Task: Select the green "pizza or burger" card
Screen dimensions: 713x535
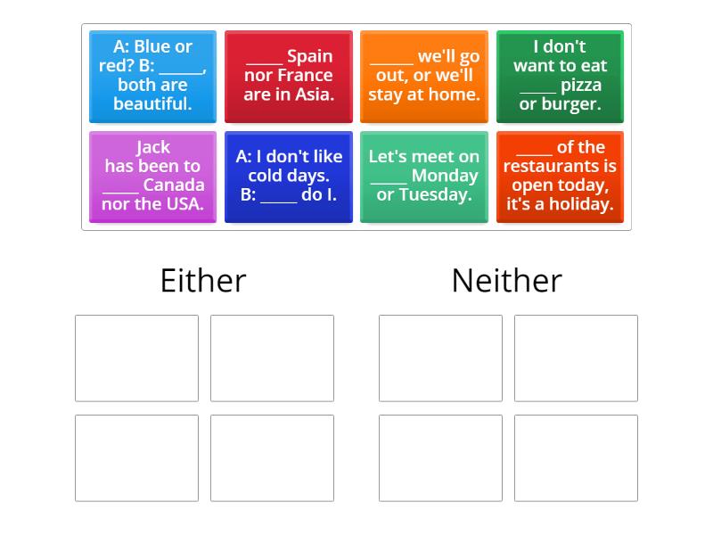Action: (560, 76)
